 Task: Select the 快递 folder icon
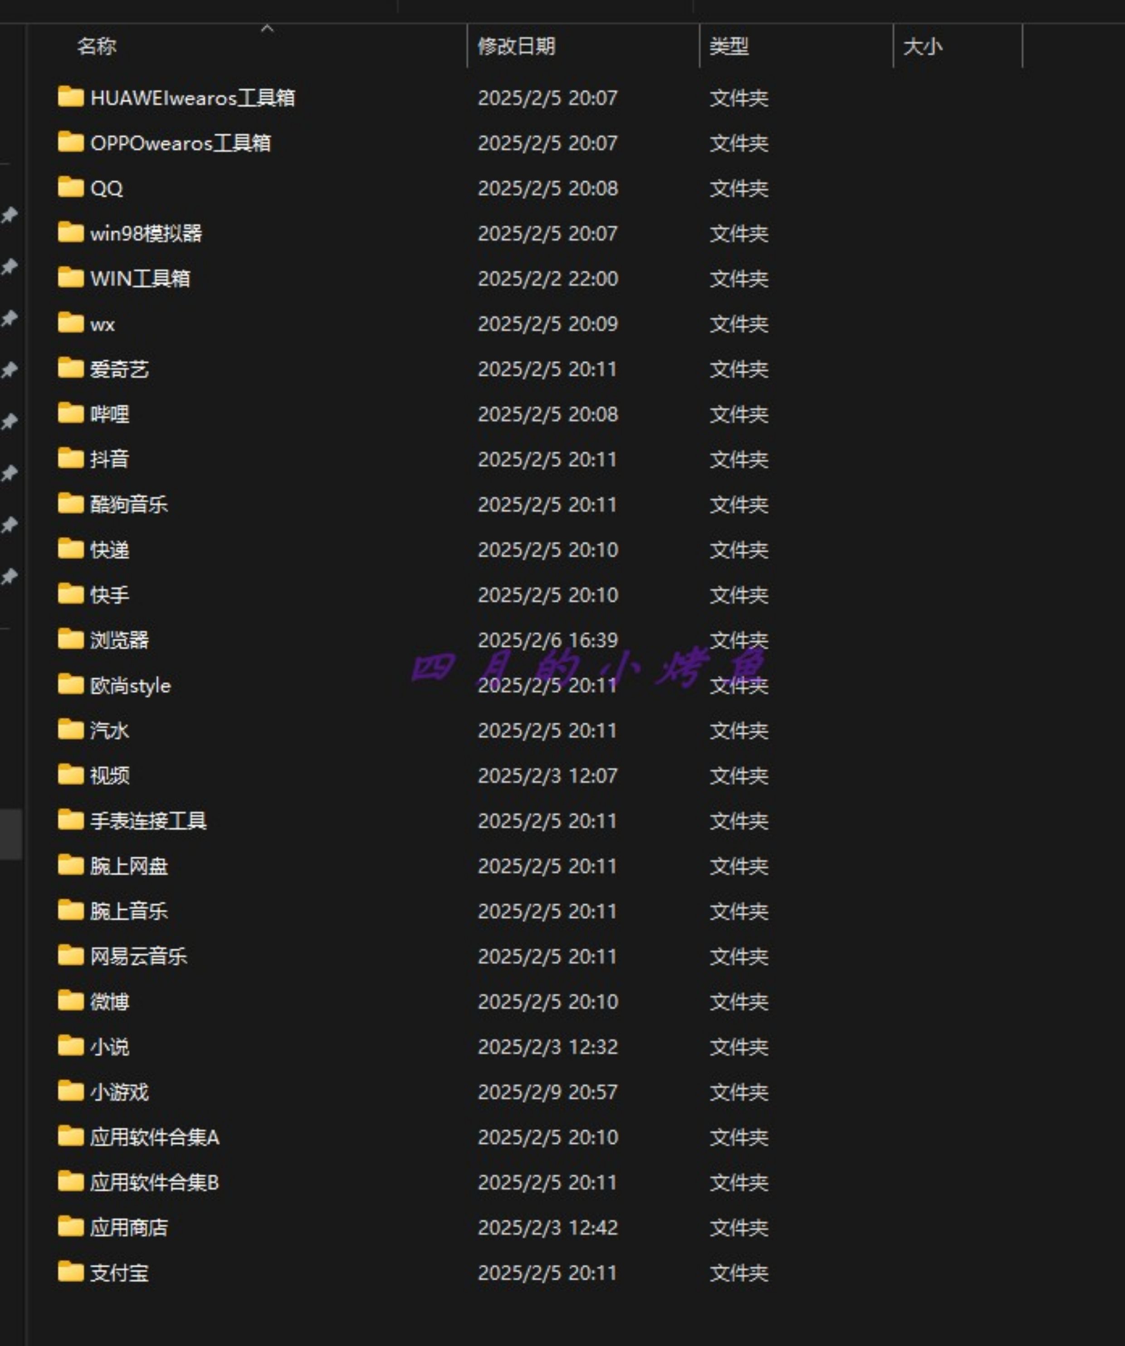70,549
